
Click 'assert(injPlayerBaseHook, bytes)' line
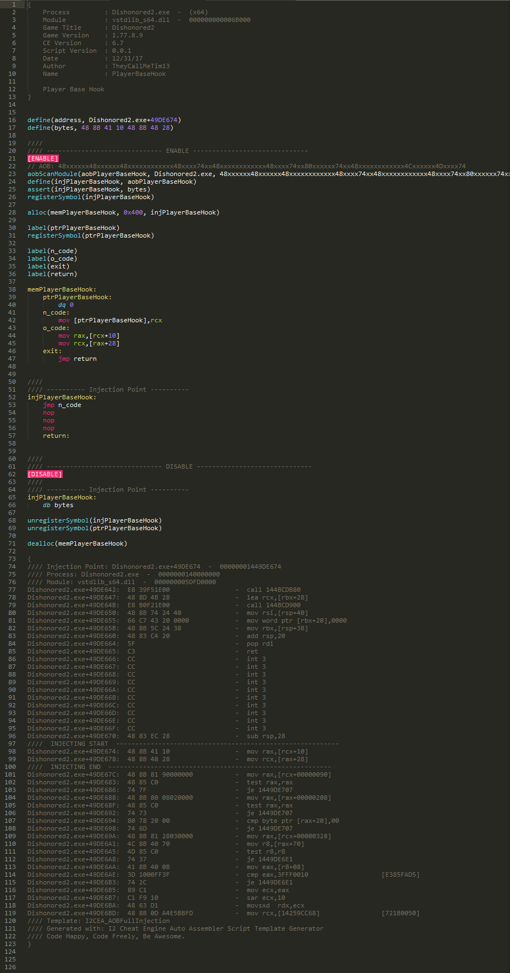(89, 189)
